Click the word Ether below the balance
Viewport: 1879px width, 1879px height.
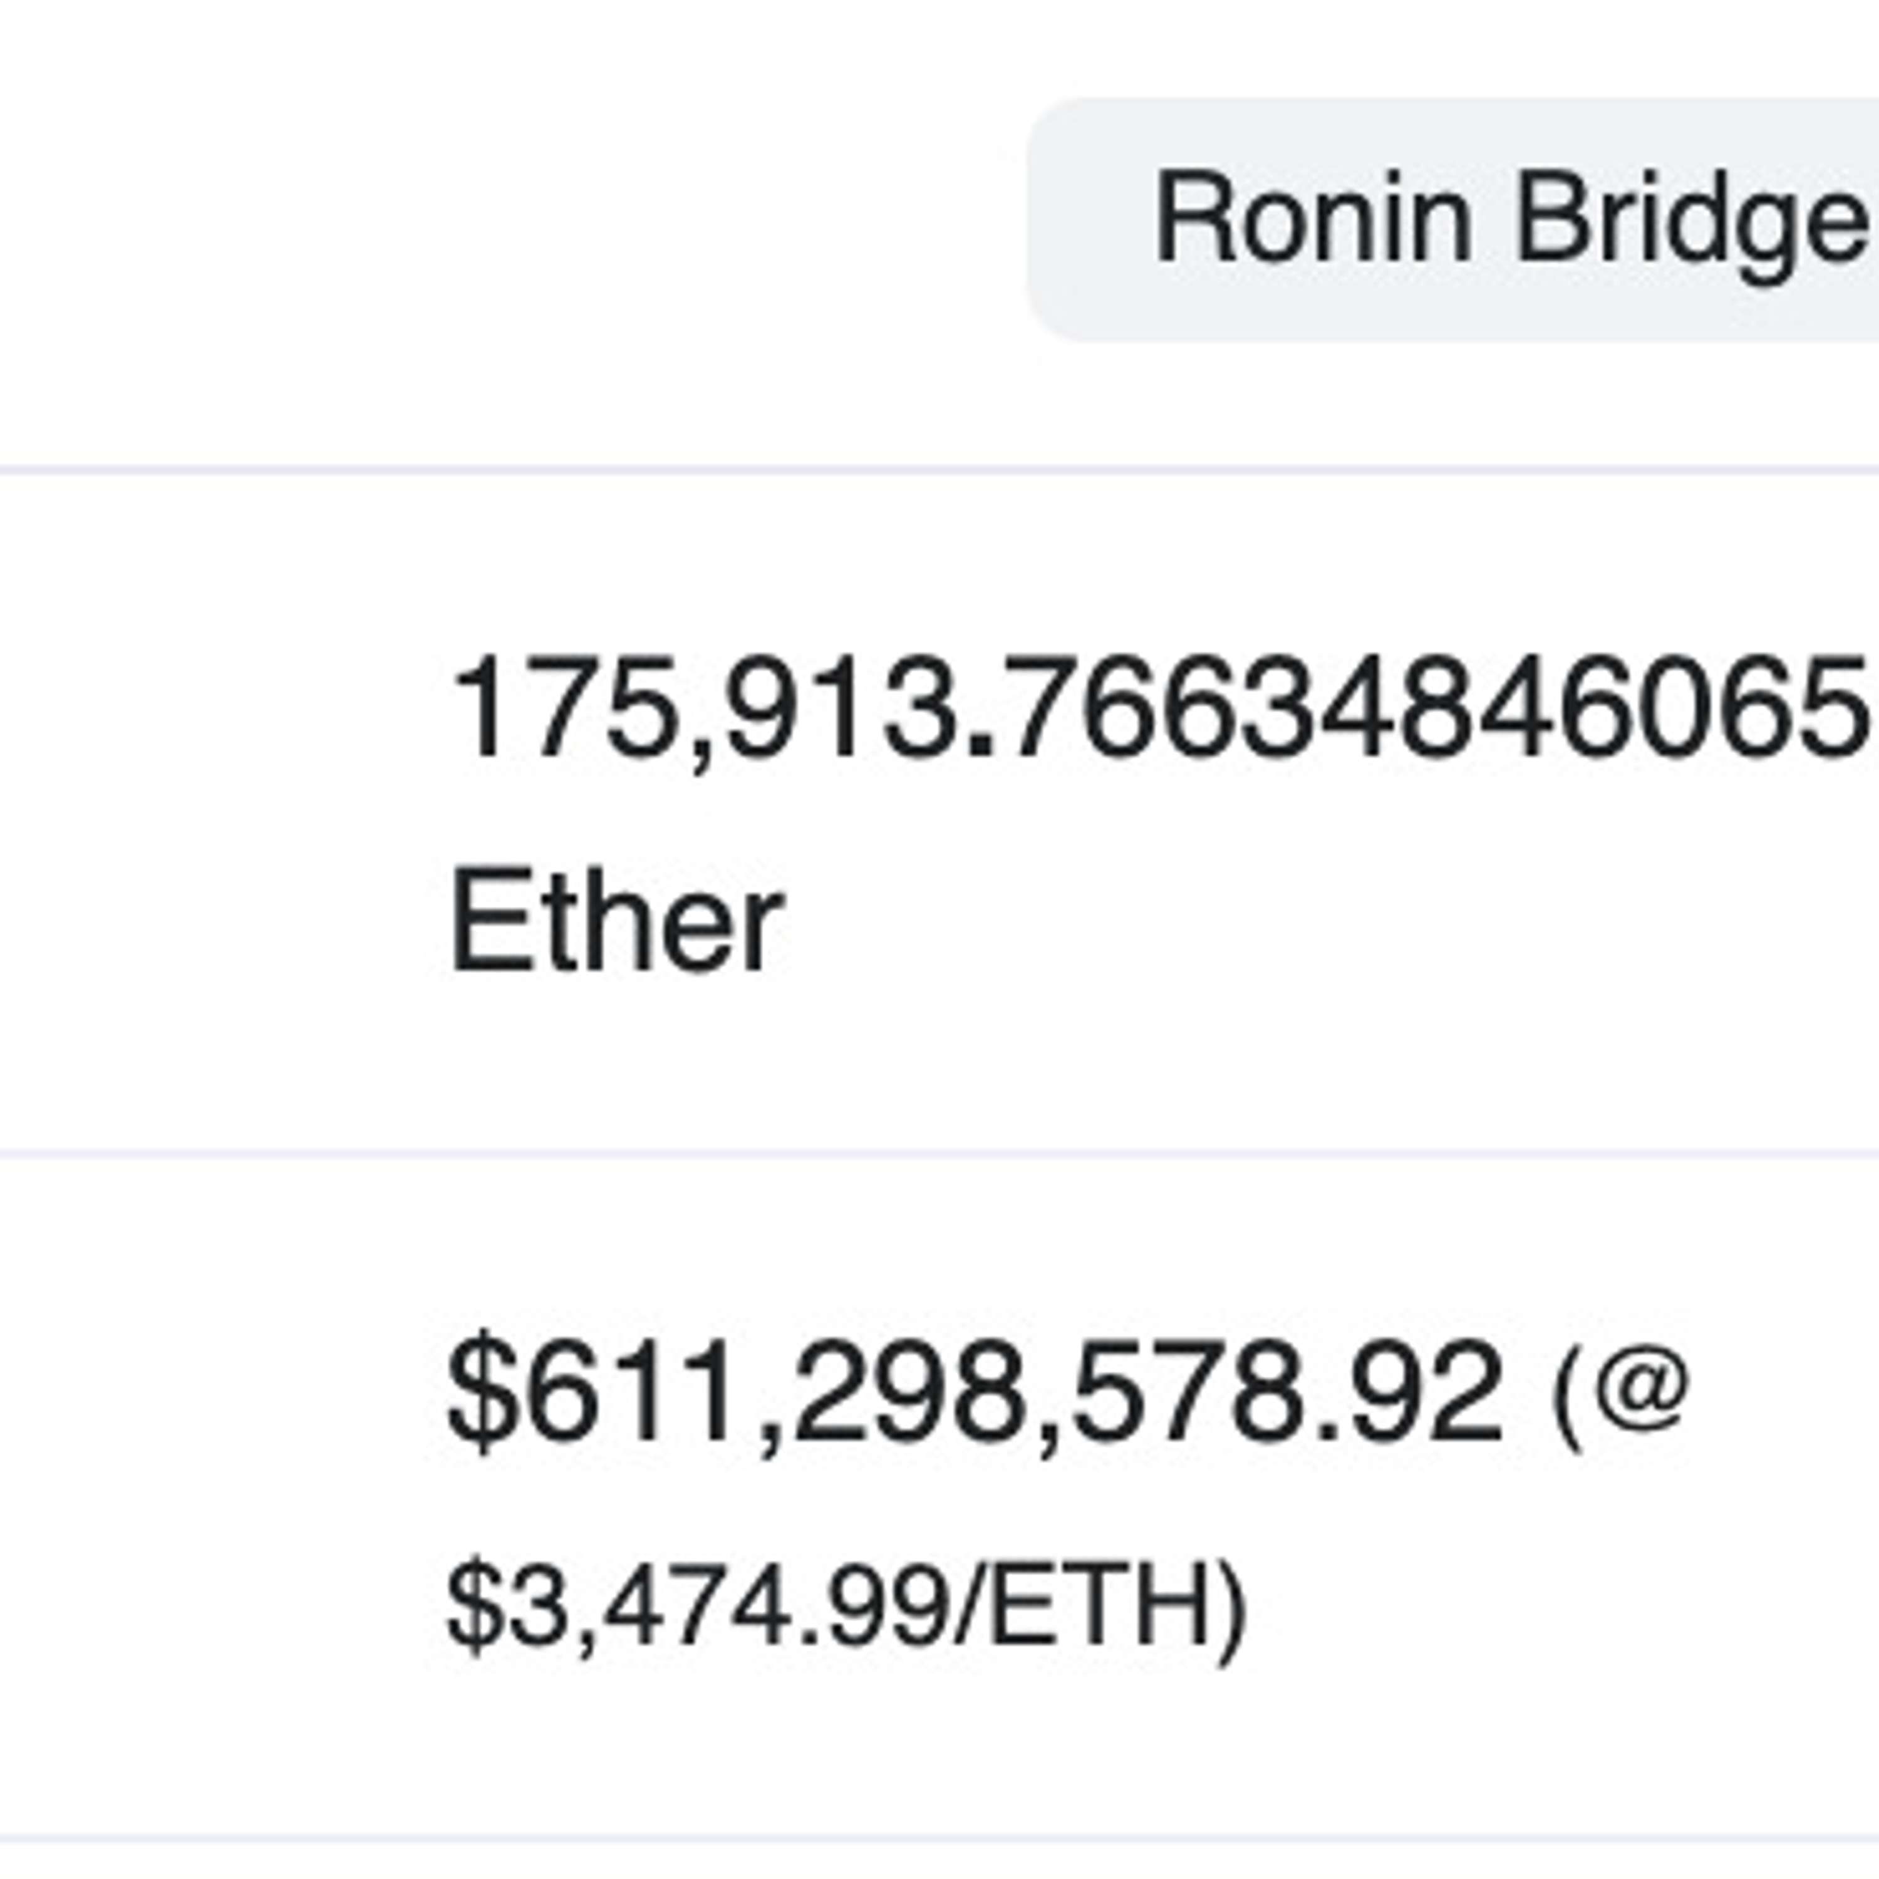tap(616, 920)
